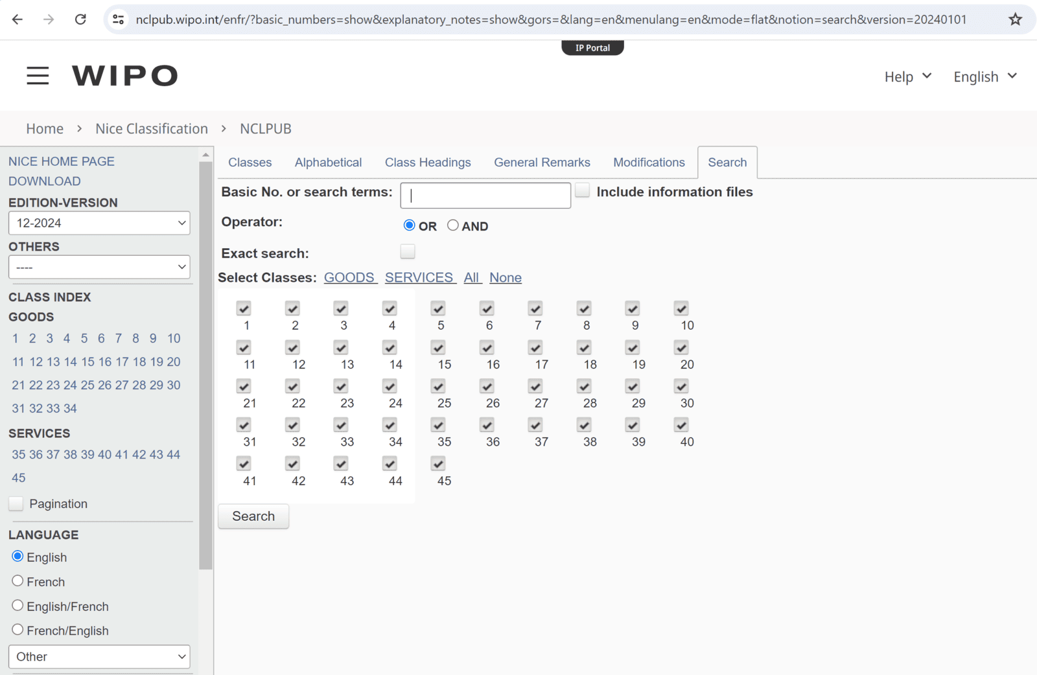The image size is (1037, 675).
Task: Uncheck class 40 checkbox
Action: [681, 425]
